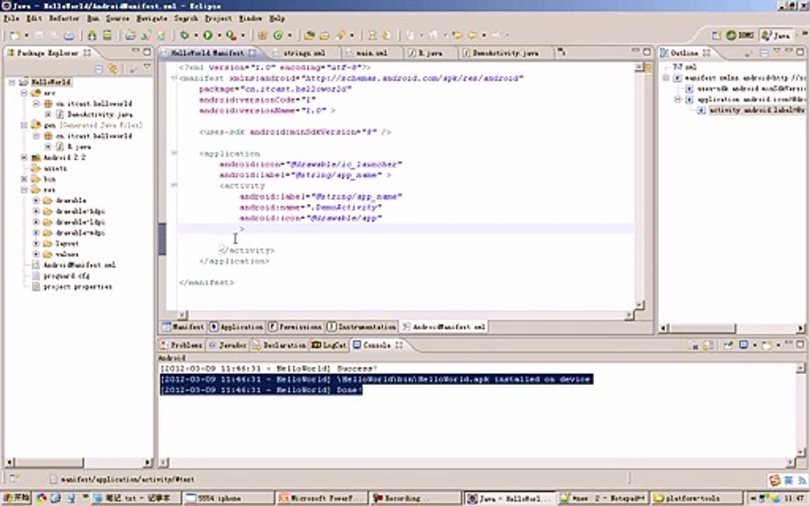Click the New file wizard toolbar icon

[15, 36]
